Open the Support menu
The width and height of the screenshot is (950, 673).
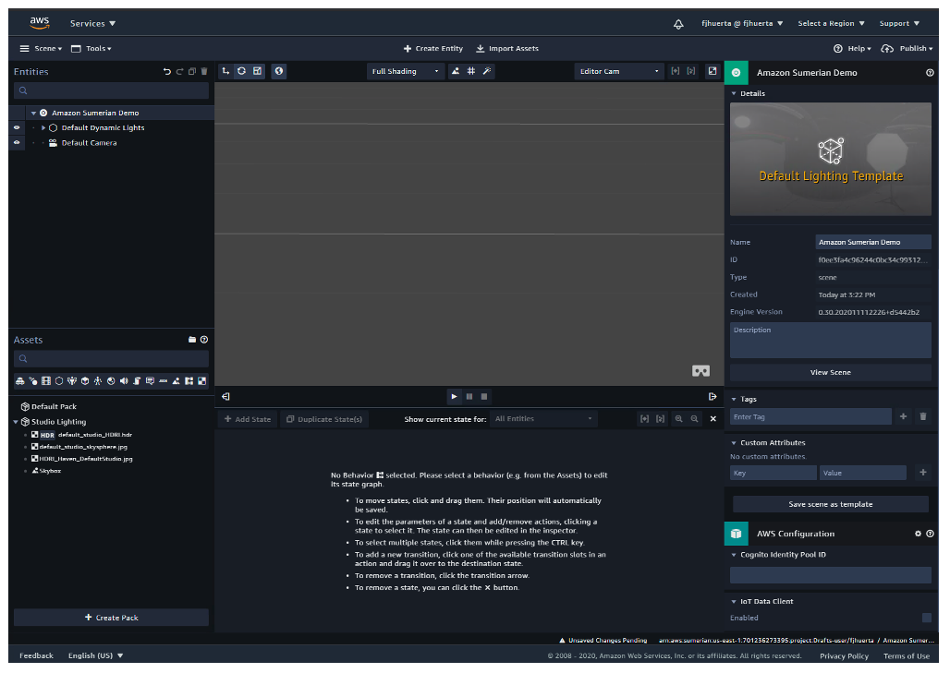pyautogui.click(x=900, y=24)
